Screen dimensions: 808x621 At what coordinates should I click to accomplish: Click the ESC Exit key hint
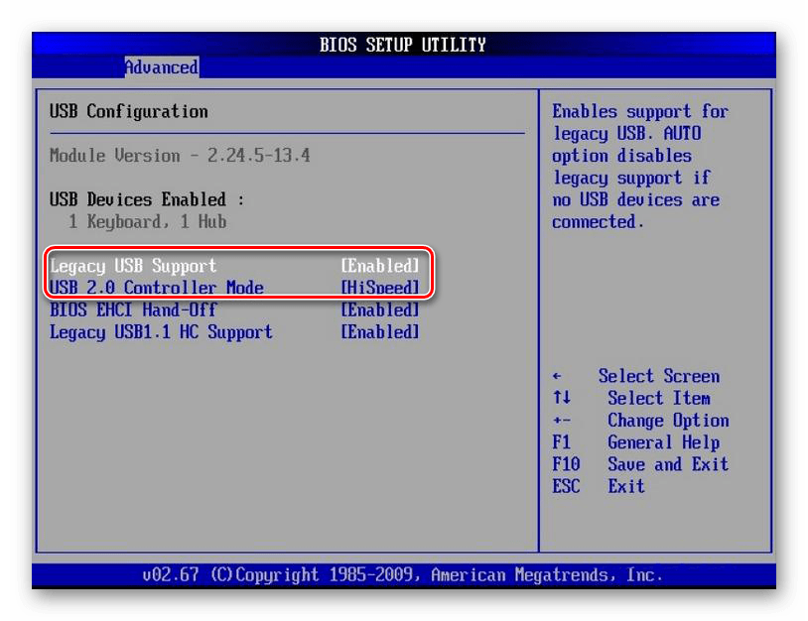coord(566,486)
